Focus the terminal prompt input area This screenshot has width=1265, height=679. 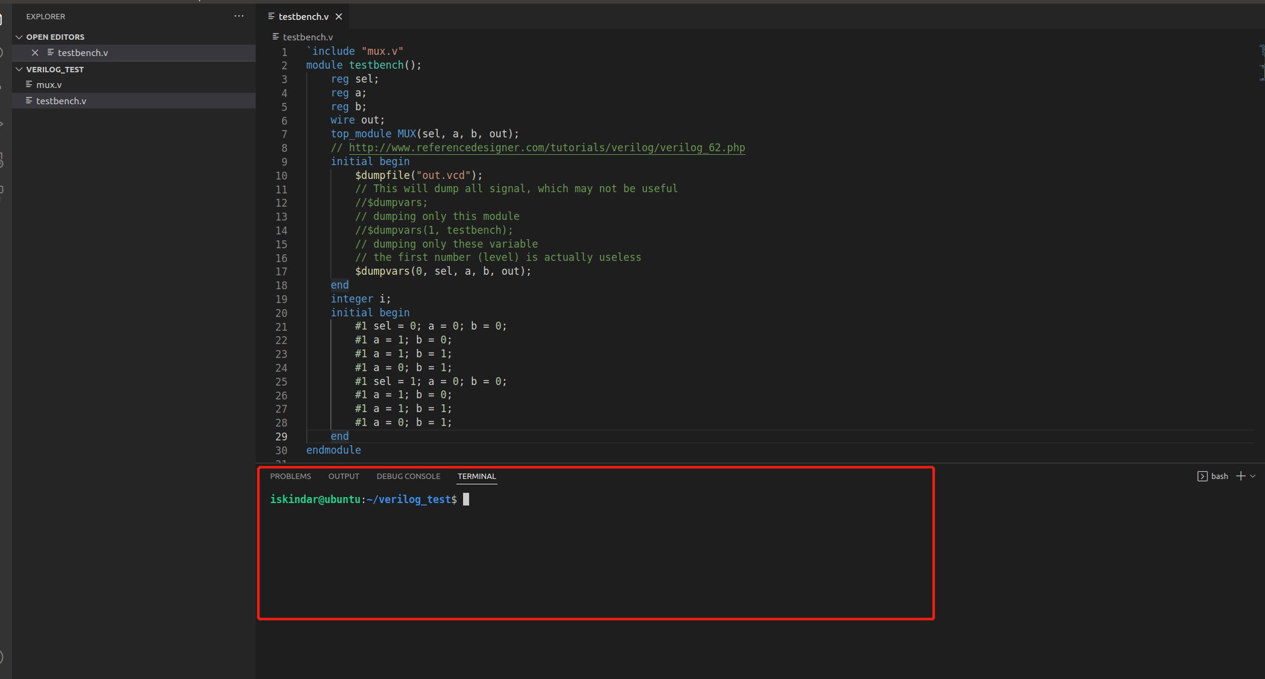(465, 499)
